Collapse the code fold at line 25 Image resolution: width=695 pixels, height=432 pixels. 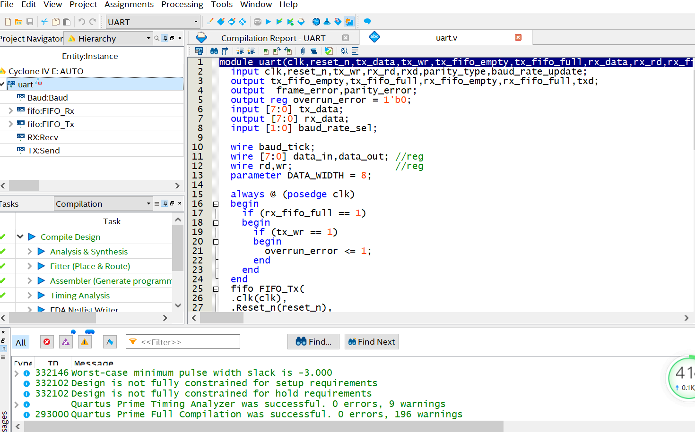216,289
